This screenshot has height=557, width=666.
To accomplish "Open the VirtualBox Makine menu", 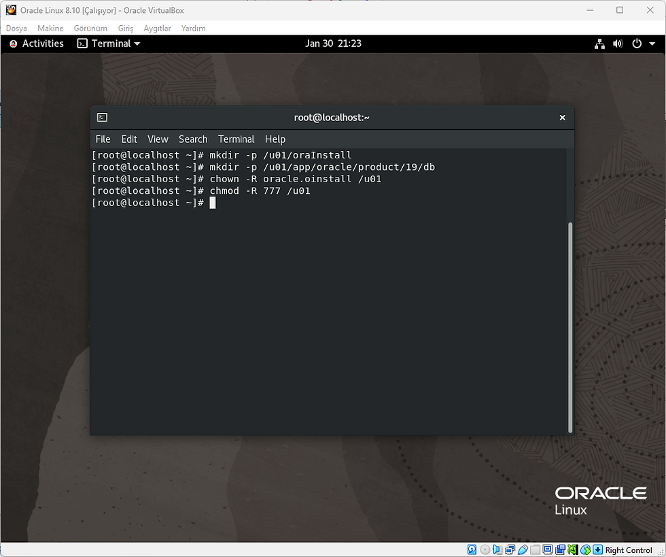I will click(x=50, y=28).
